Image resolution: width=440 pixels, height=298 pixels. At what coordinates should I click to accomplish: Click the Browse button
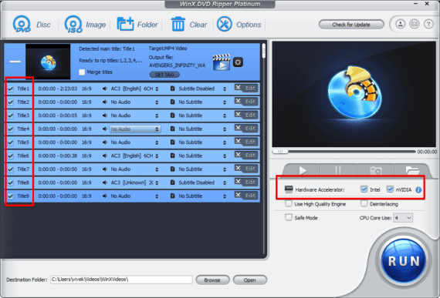point(212,280)
